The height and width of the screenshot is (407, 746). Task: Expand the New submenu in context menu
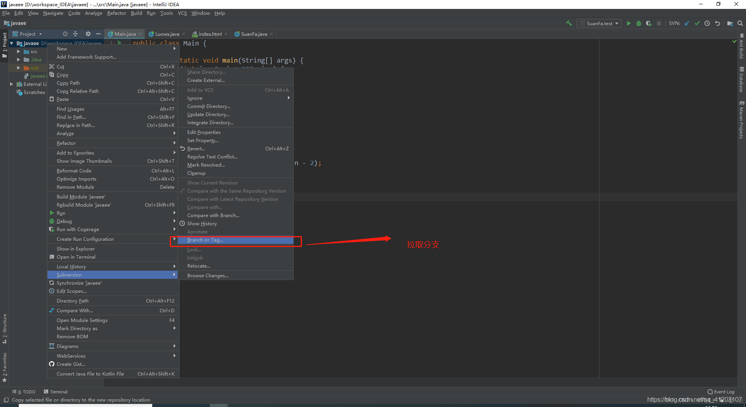112,49
